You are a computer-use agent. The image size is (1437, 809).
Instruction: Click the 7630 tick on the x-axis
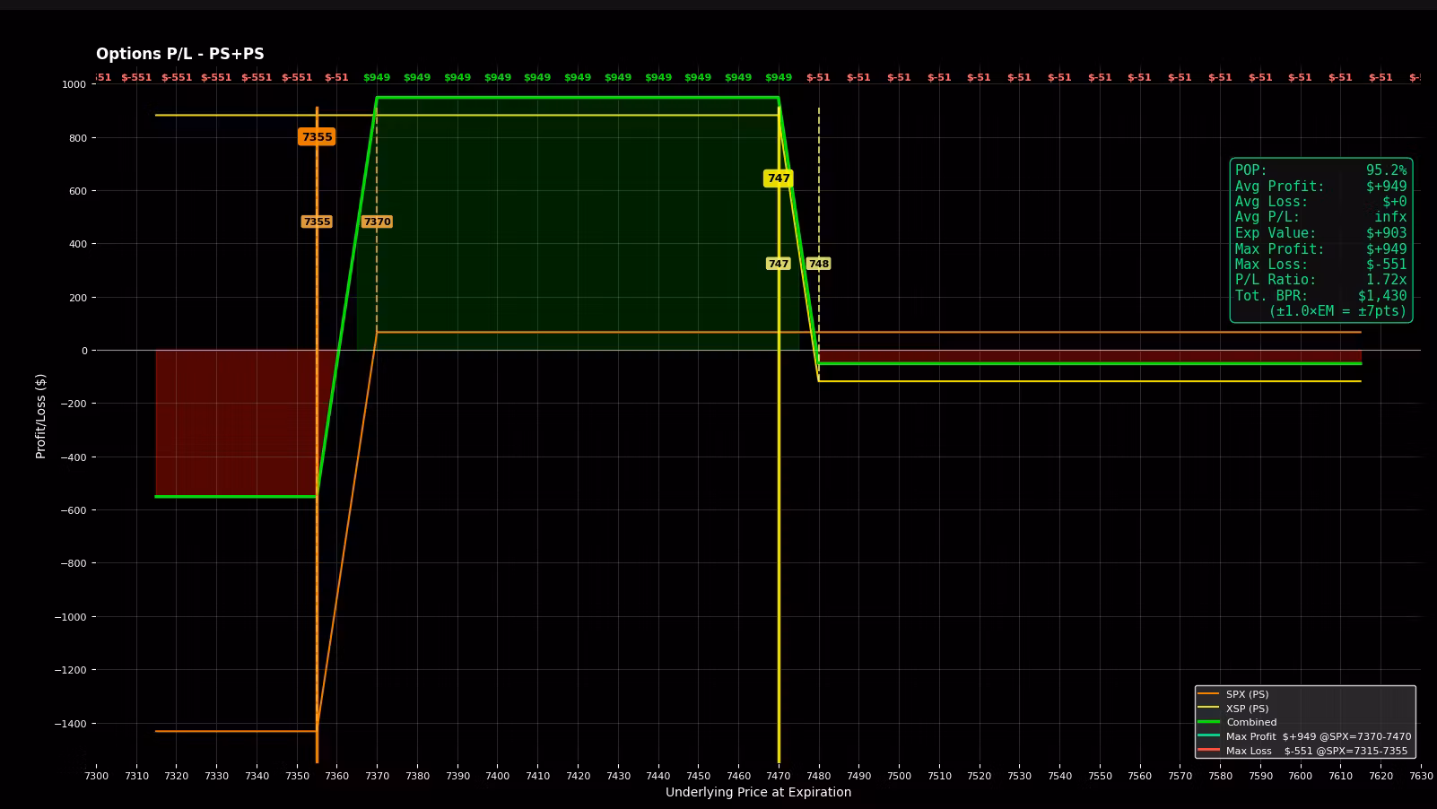point(1421,776)
